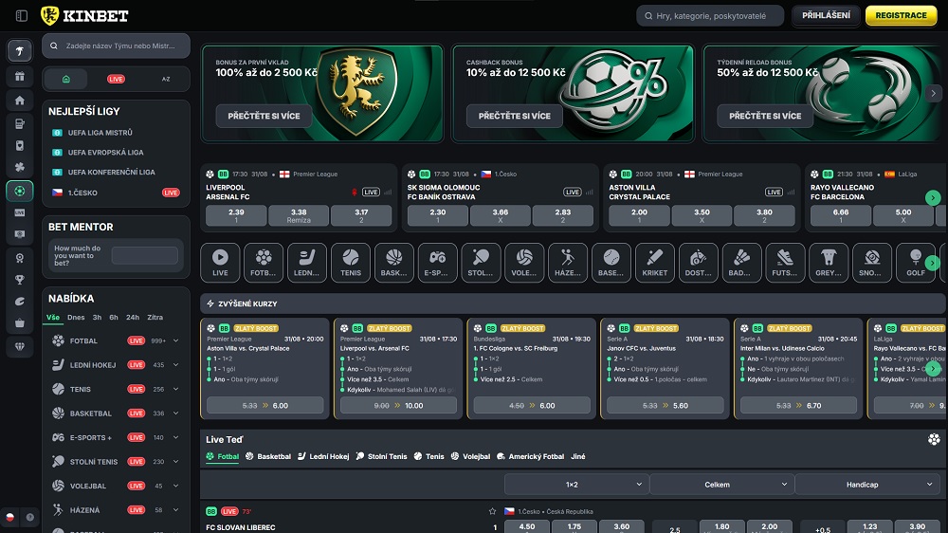Expand the Fotbal category in Nabídka

point(175,340)
